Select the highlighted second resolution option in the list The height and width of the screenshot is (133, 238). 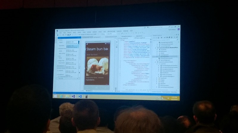point(72,47)
